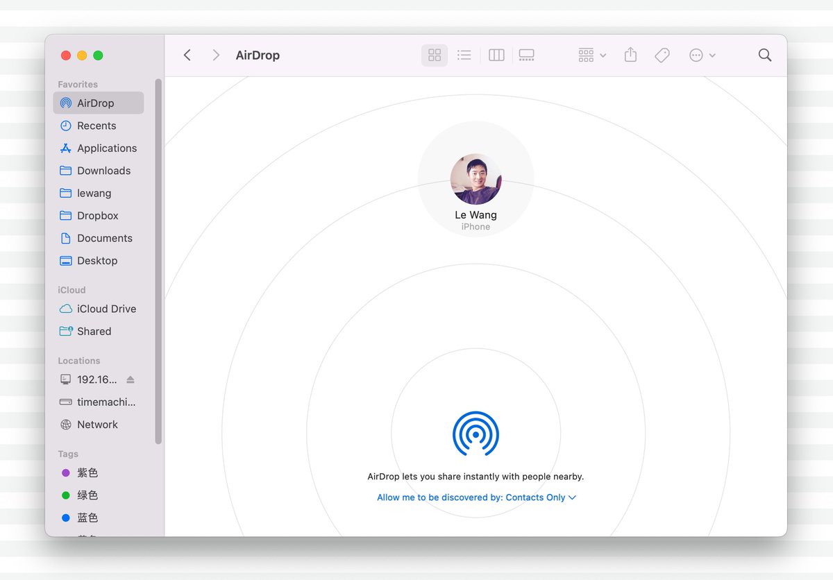
Task: Close the Finder window with red button
Action: pyautogui.click(x=66, y=56)
